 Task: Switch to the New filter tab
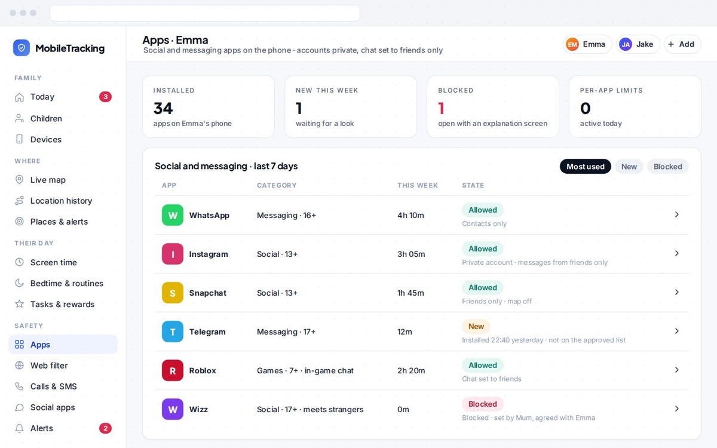(x=629, y=167)
